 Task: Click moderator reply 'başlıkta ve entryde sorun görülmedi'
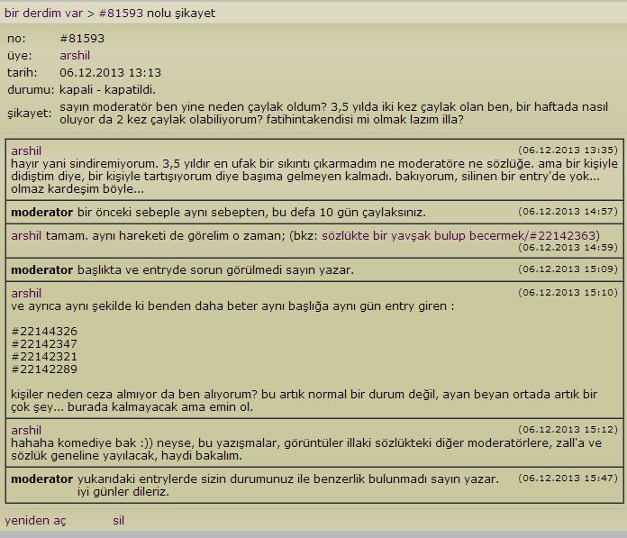click(x=179, y=270)
